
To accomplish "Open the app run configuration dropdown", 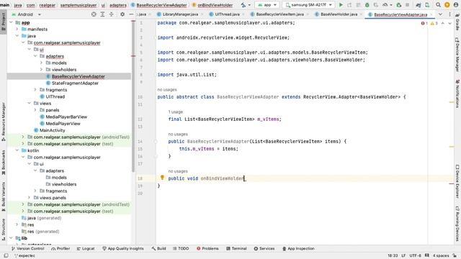I will pyautogui.click(x=267, y=5).
